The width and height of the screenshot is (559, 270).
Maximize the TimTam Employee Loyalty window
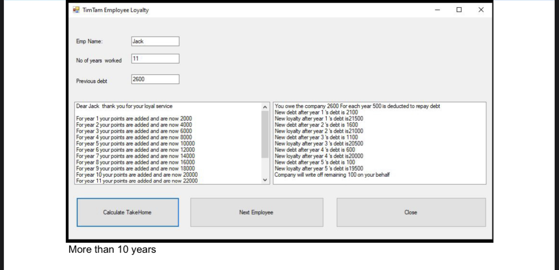[459, 10]
